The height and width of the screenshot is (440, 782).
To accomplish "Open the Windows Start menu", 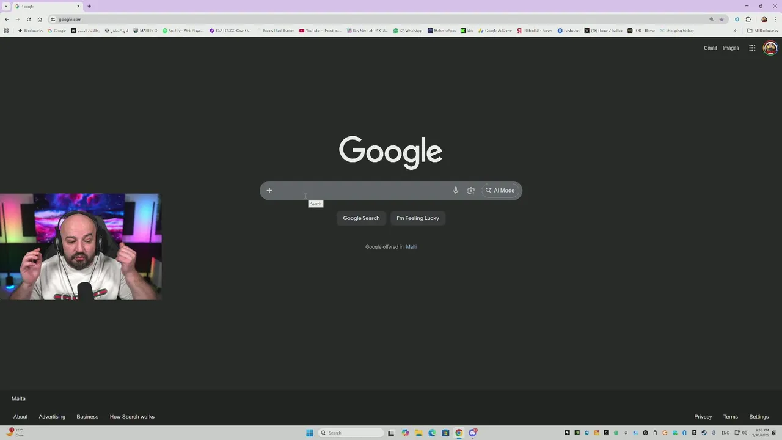I will click(x=310, y=433).
